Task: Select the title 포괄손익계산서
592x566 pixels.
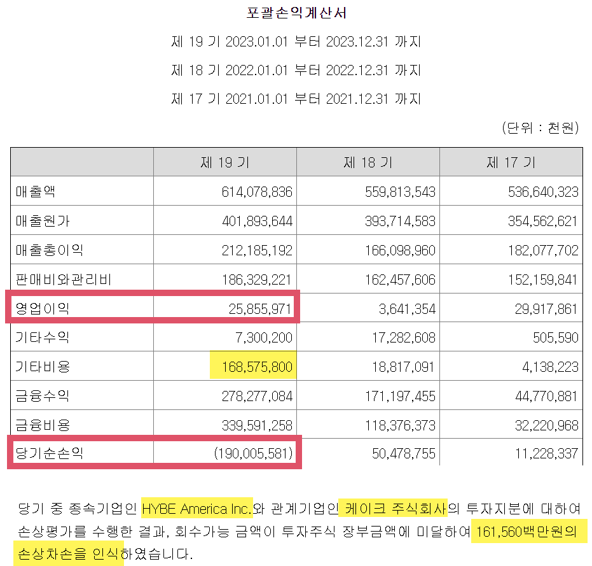Action: point(296,13)
